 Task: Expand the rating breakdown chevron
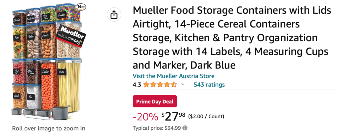point(183,85)
